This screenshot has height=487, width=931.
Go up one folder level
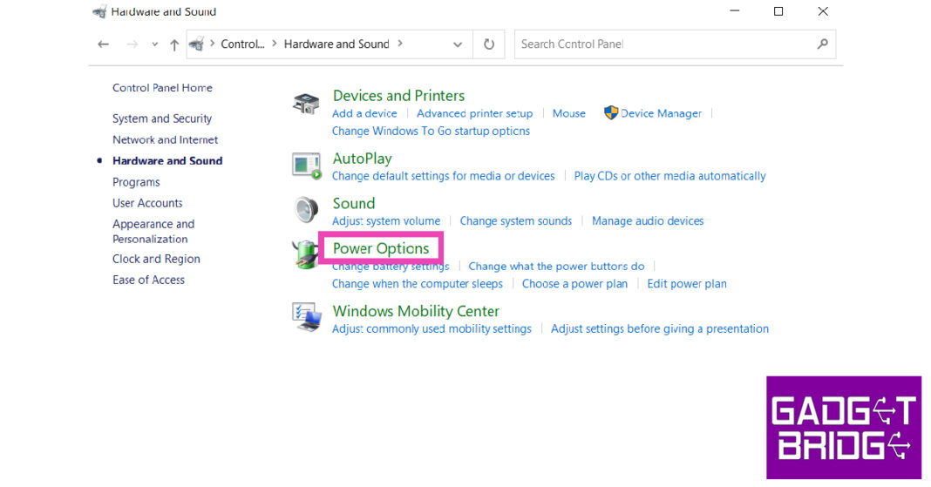coord(174,44)
